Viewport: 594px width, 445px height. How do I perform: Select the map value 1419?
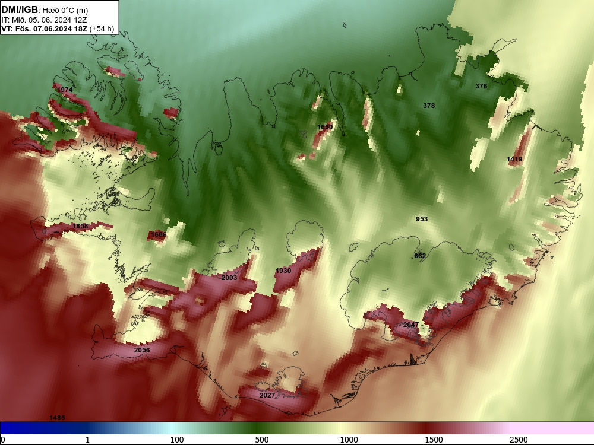514,159
